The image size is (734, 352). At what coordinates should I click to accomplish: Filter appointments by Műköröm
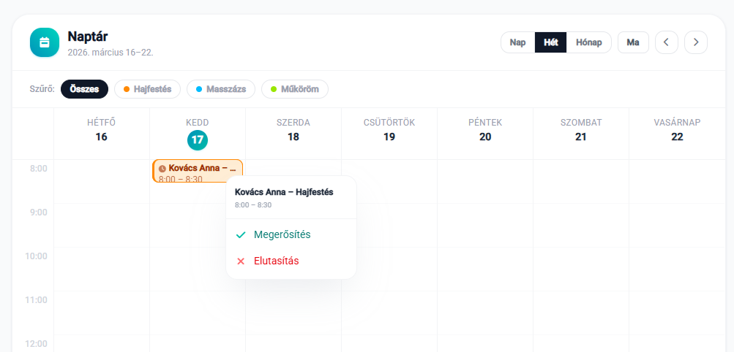click(295, 89)
